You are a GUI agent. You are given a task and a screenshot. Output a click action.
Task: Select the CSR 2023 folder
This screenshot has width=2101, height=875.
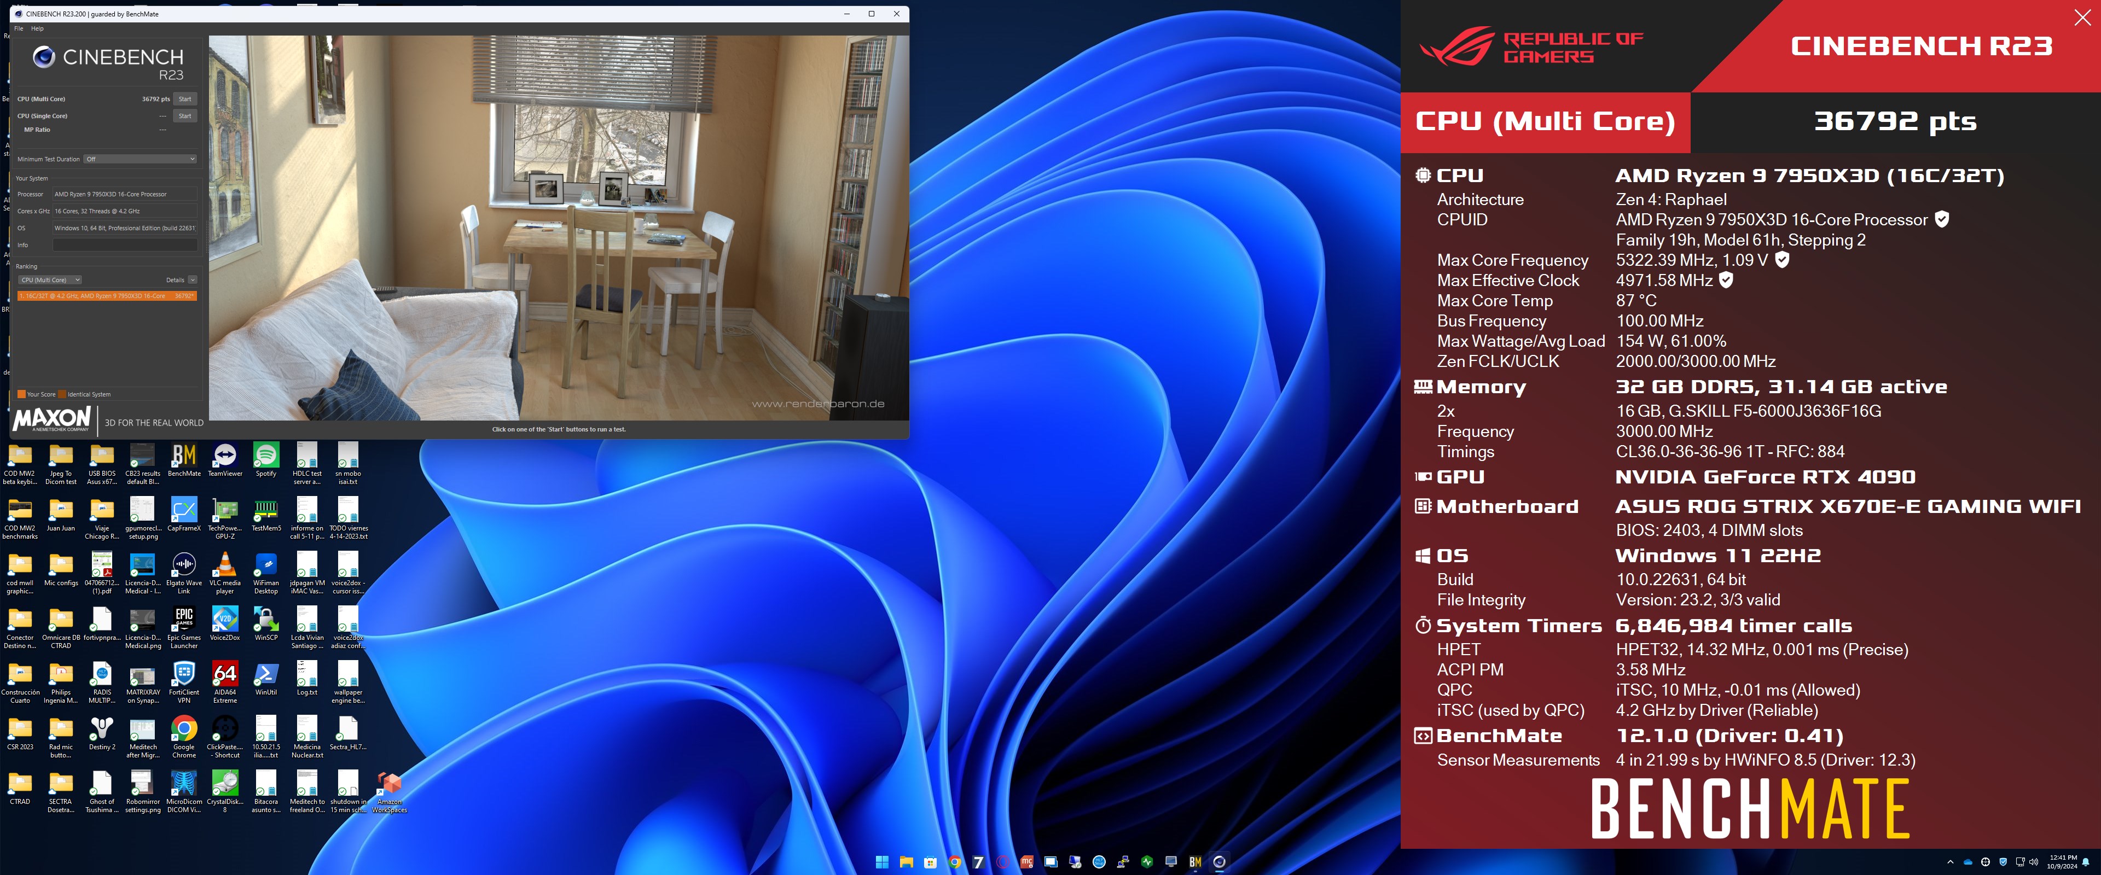pyautogui.click(x=20, y=734)
